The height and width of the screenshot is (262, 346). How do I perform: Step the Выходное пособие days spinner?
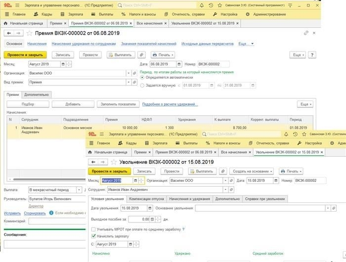[158, 219]
